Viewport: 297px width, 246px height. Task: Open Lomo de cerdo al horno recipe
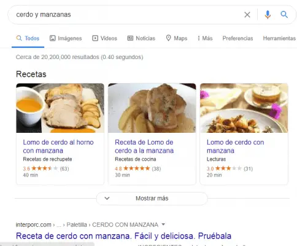point(58,146)
